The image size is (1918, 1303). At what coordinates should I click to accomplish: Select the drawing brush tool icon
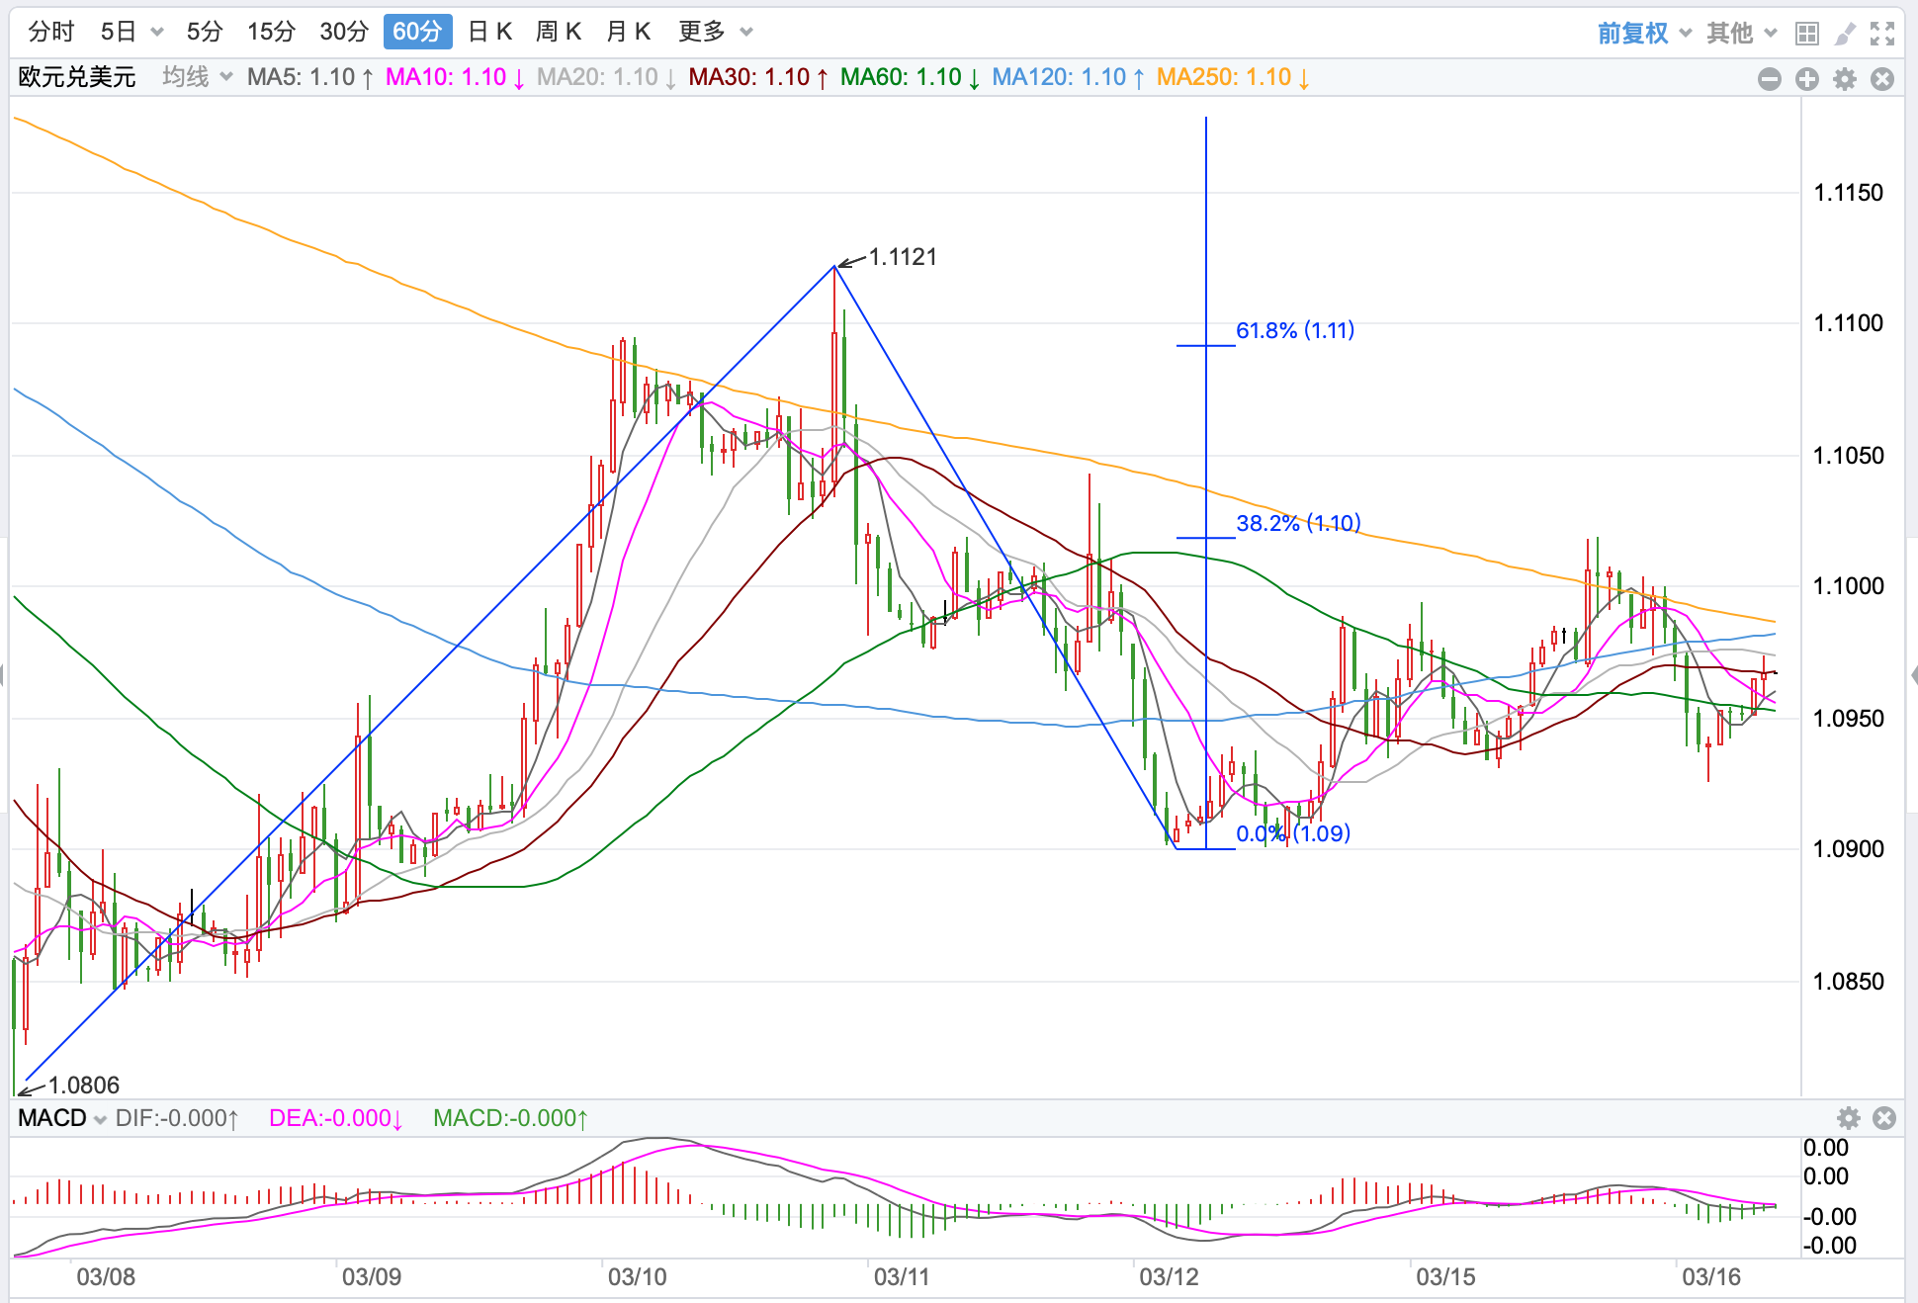[1845, 34]
